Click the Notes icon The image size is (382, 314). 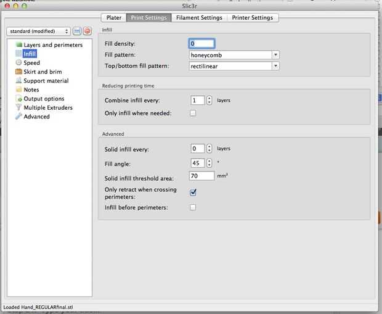tap(18, 89)
